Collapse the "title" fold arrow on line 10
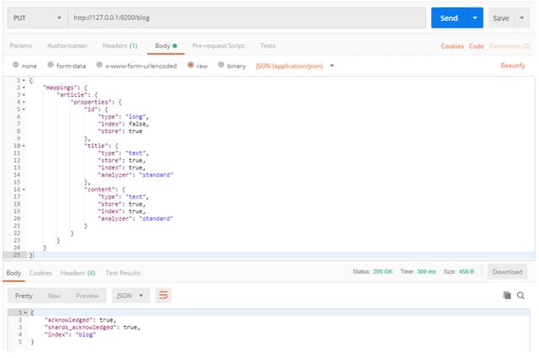Screen dimensions: 539x358 [x=24, y=146]
